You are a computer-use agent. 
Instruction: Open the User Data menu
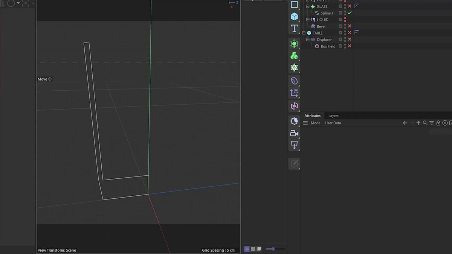333,123
